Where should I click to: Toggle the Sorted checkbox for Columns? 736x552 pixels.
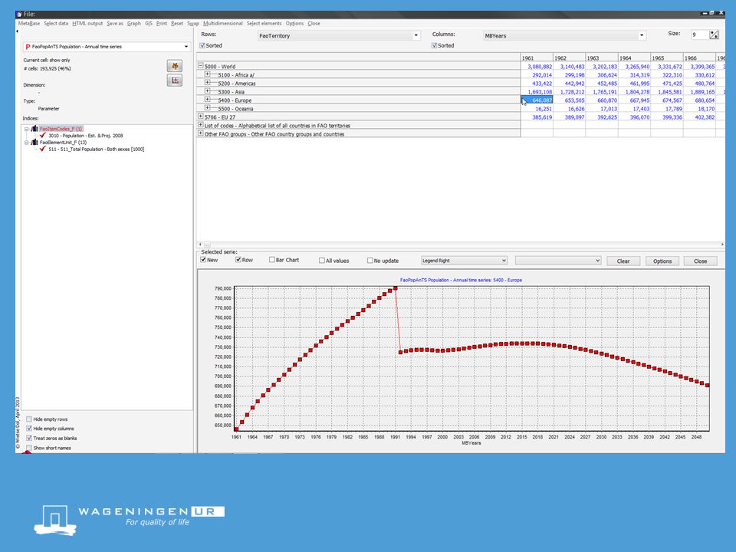[434, 45]
